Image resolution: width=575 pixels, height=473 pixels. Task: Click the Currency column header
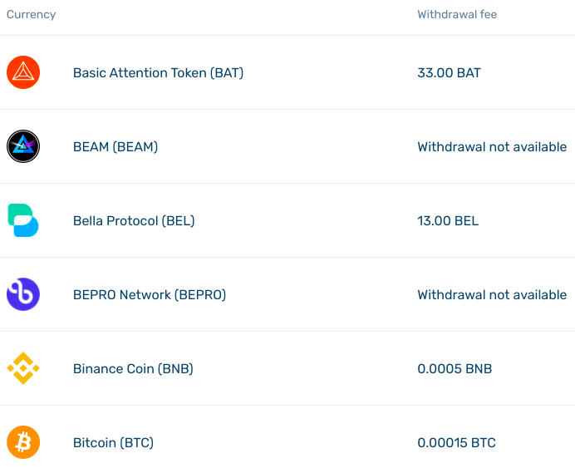coord(32,14)
